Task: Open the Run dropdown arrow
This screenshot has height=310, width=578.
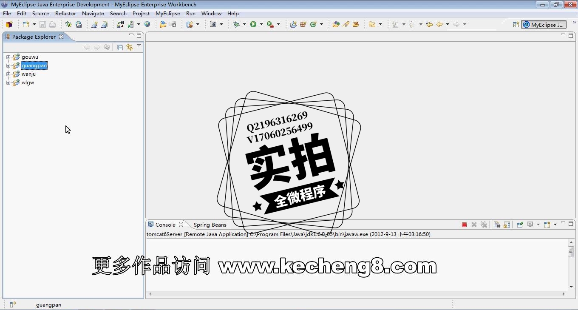Action: (261, 24)
